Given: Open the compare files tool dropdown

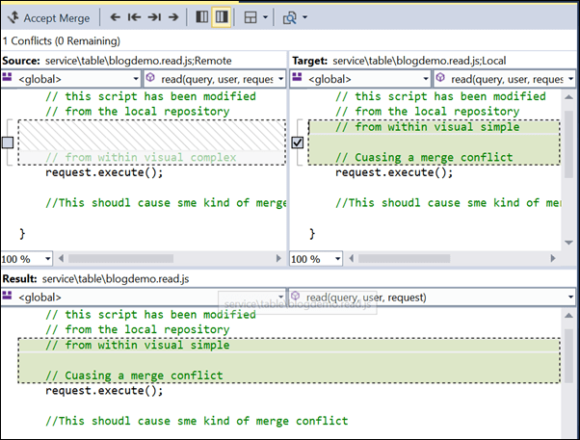Looking at the screenshot, I should [292, 17].
